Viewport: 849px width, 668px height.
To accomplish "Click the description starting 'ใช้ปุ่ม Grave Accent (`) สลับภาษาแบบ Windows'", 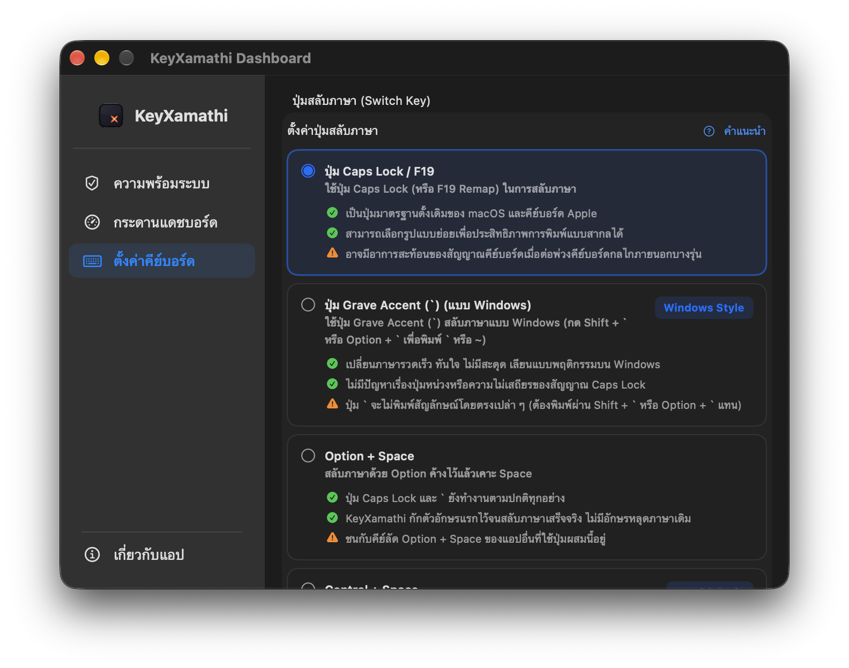I will 476,331.
